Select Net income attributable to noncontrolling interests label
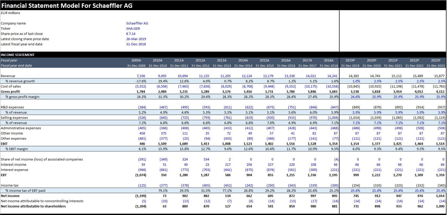This screenshot has width=447, height=215. point(42,201)
